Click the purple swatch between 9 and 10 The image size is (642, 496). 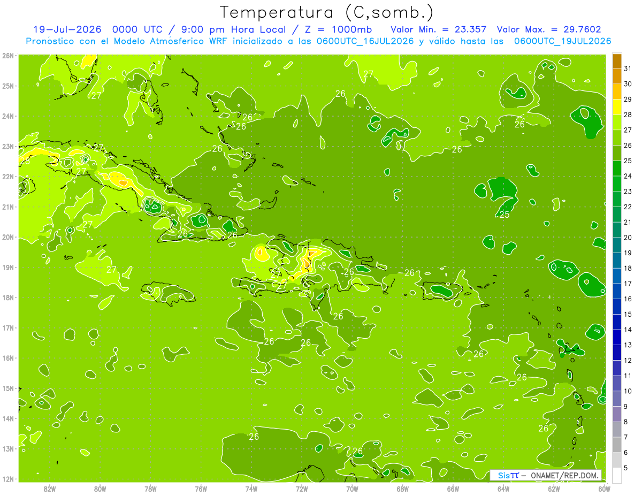click(617, 398)
